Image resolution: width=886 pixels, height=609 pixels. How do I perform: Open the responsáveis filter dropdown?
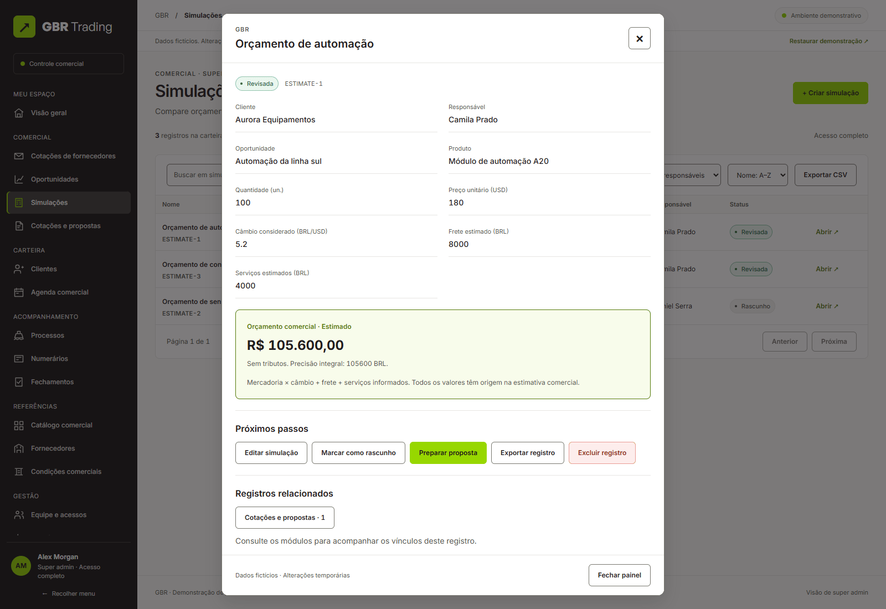point(692,175)
